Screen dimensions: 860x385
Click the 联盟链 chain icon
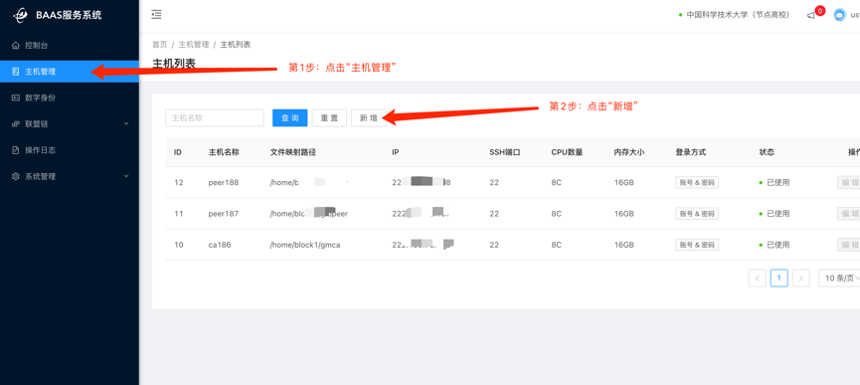point(15,124)
